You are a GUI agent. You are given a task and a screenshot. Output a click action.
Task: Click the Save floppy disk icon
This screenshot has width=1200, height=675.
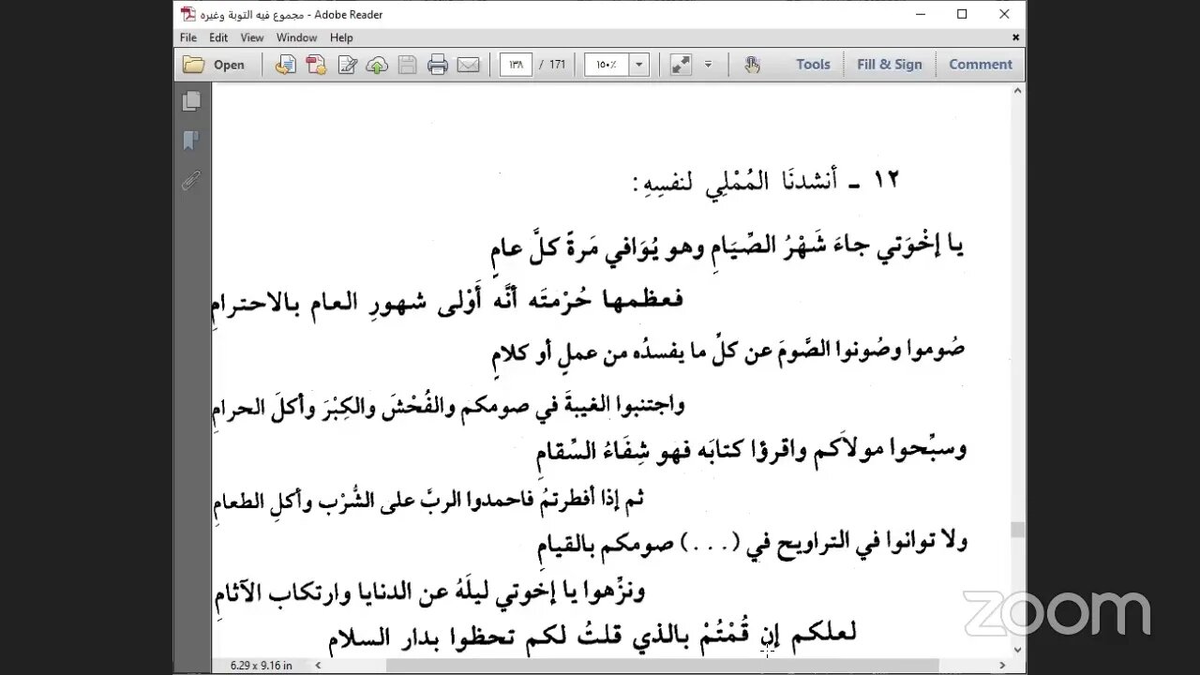point(407,65)
